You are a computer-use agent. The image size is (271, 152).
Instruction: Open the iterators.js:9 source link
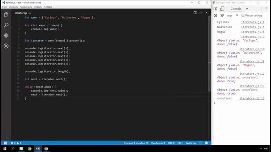coord(253,37)
